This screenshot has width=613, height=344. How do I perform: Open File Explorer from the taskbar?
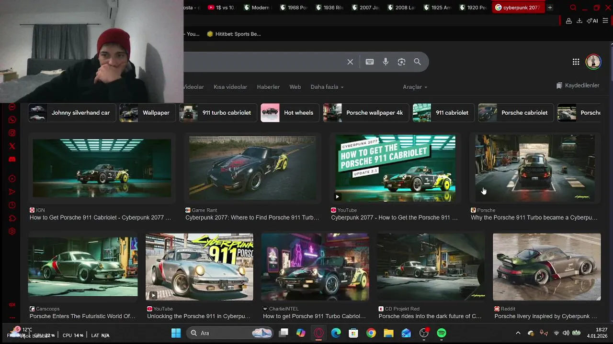tap(388, 333)
